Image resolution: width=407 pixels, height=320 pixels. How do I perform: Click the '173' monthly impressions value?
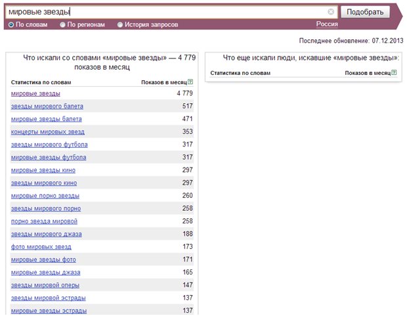point(188,246)
